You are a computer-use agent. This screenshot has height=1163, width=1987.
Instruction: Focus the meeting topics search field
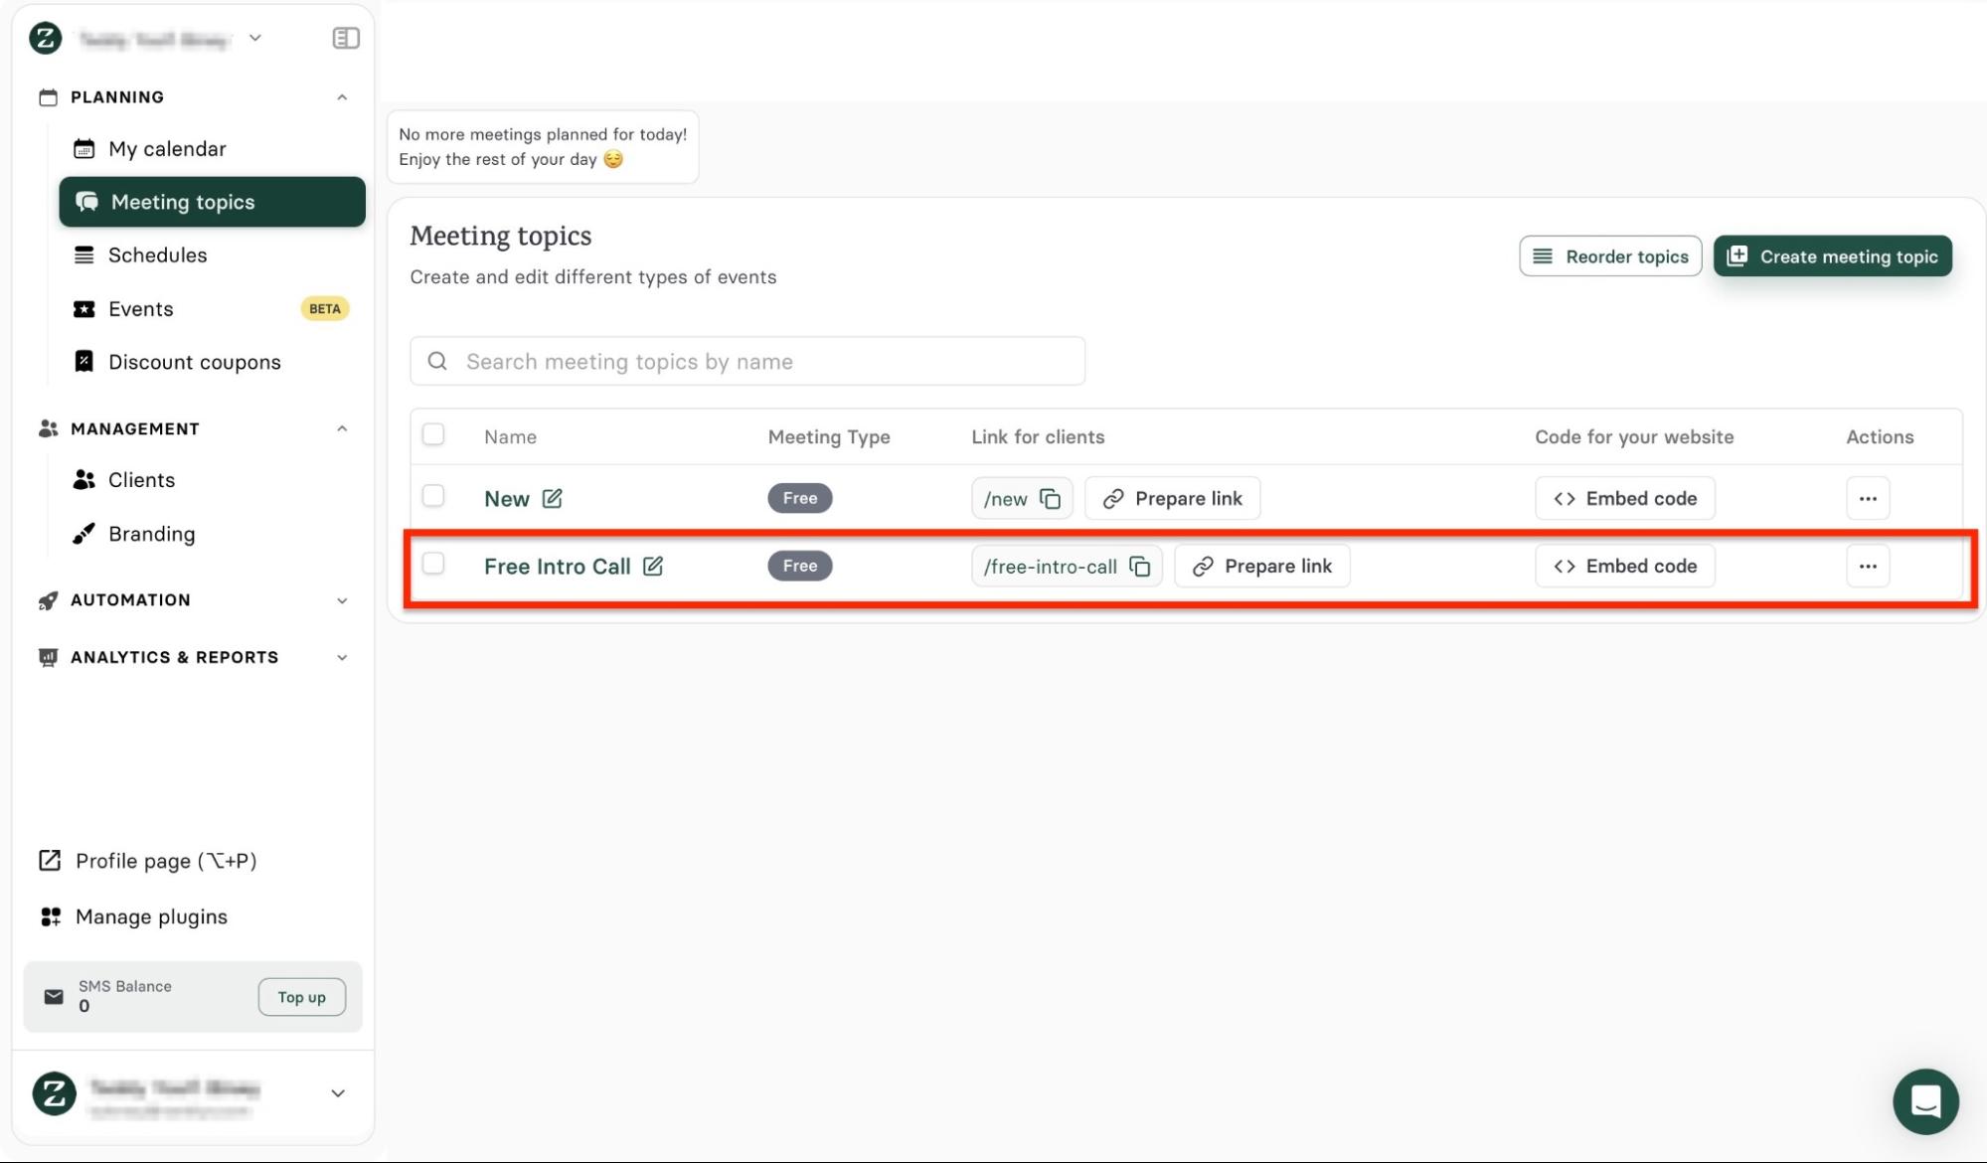[746, 361]
